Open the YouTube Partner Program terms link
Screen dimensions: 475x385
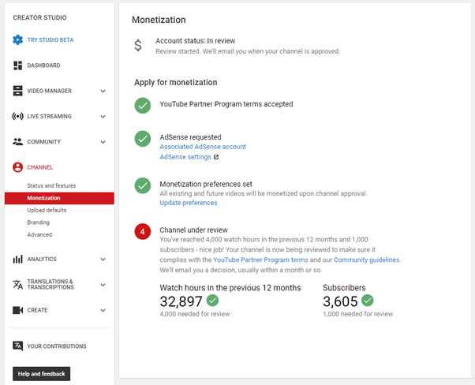(260, 260)
